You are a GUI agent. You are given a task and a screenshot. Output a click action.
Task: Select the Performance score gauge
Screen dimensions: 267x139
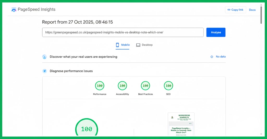(100, 86)
